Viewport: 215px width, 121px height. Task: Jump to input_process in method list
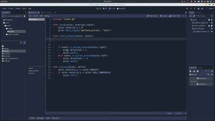click(x=34, y=71)
